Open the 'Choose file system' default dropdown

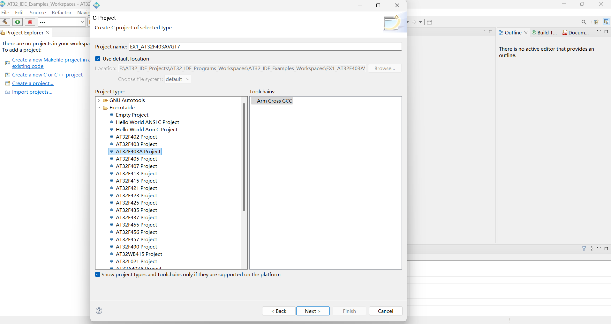point(177,79)
